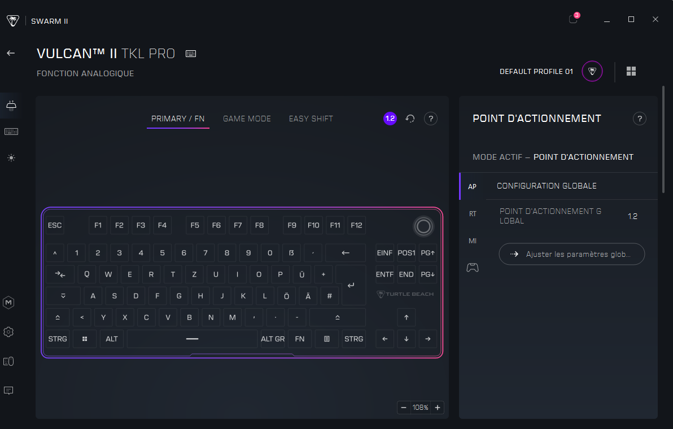Image resolution: width=673 pixels, height=429 pixels.
Task: Select the F12 key
Action: click(x=356, y=225)
